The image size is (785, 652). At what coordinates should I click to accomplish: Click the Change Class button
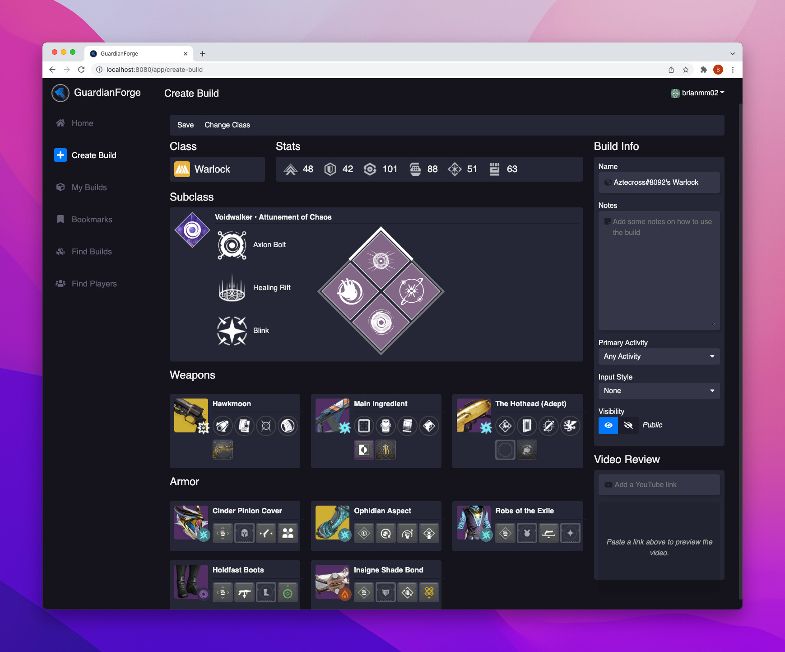[x=227, y=125]
